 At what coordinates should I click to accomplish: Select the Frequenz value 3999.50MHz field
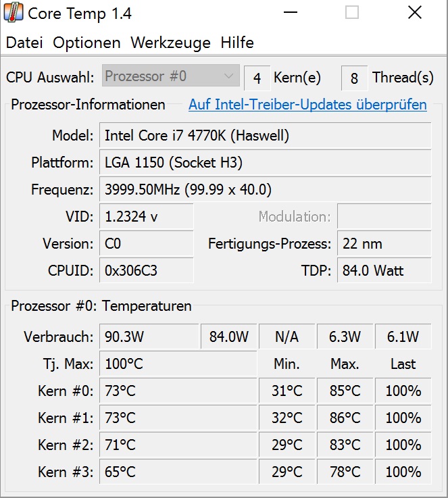(x=265, y=190)
